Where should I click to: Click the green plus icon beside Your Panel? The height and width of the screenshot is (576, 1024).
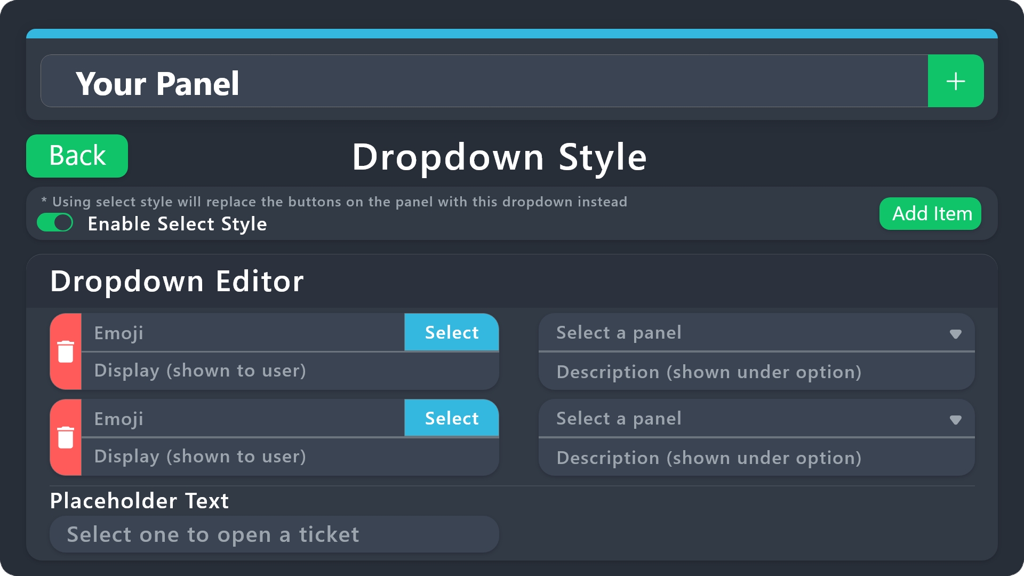click(955, 81)
